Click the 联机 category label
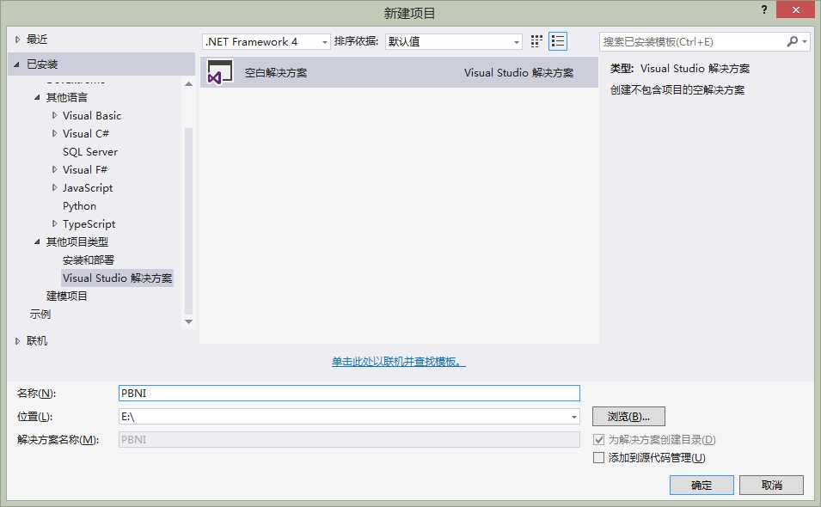 coord(37,341)
